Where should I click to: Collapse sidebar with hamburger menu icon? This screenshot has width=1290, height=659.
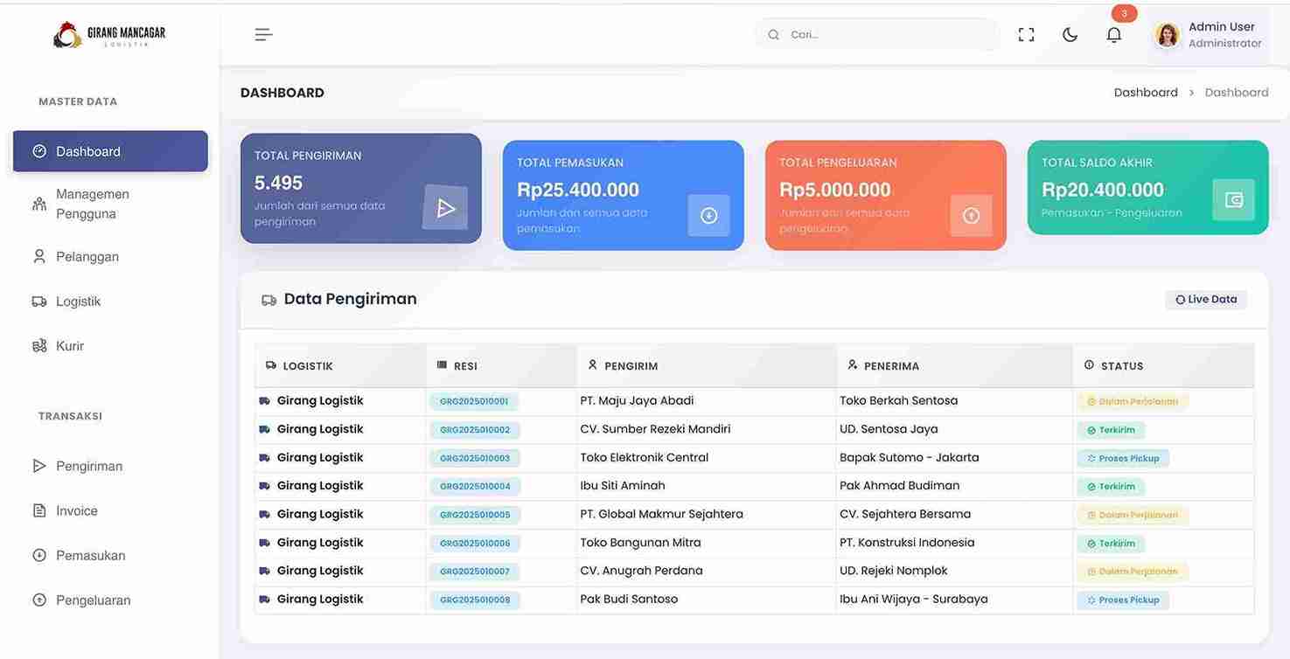point(263,35)
